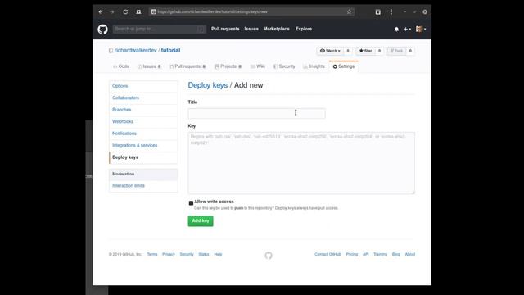Open the Security repository tab

(284, 66)
